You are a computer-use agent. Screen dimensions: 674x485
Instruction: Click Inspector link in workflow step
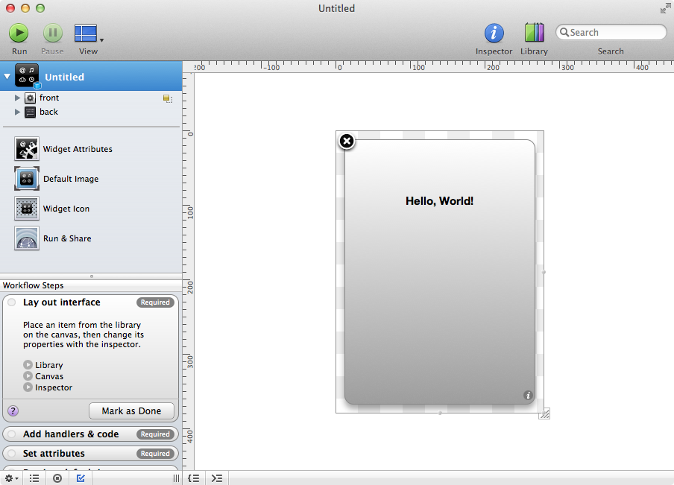[54, 387]
